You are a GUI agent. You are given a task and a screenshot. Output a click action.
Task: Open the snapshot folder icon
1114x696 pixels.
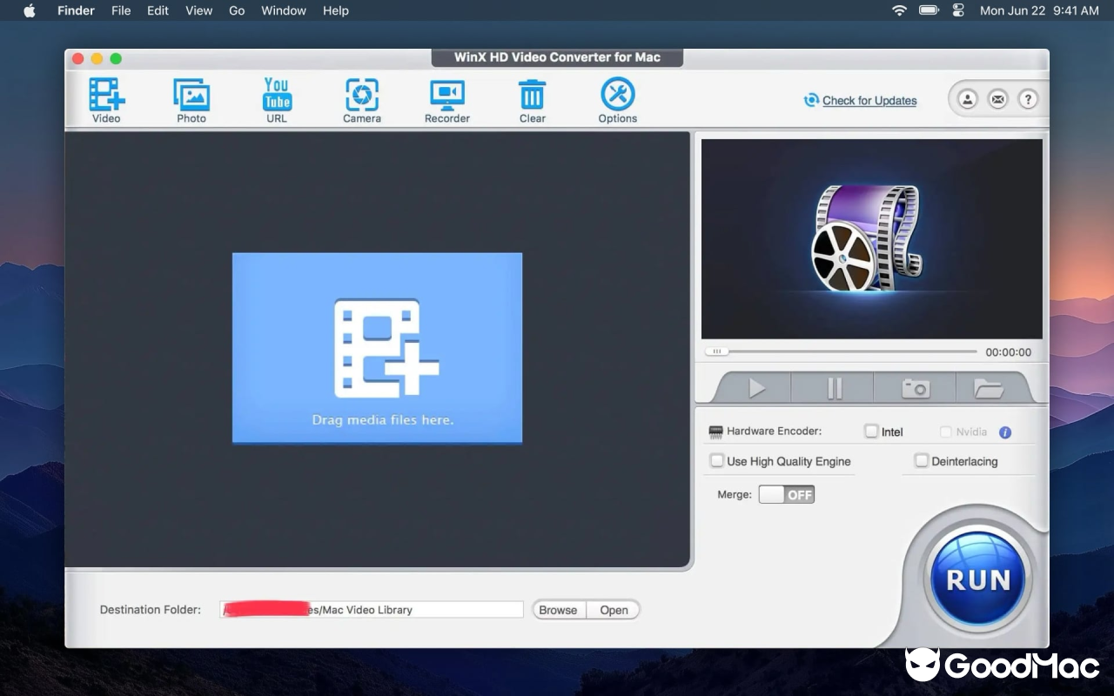990,387
